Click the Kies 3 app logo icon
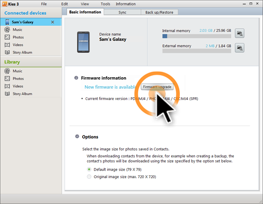Screen dimensions: 263x204 (5, 4)
